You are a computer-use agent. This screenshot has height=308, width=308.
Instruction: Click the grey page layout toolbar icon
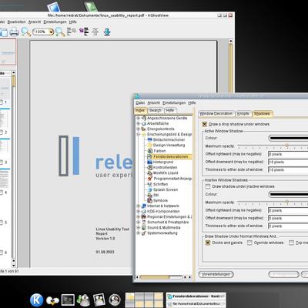coord(72,32)
